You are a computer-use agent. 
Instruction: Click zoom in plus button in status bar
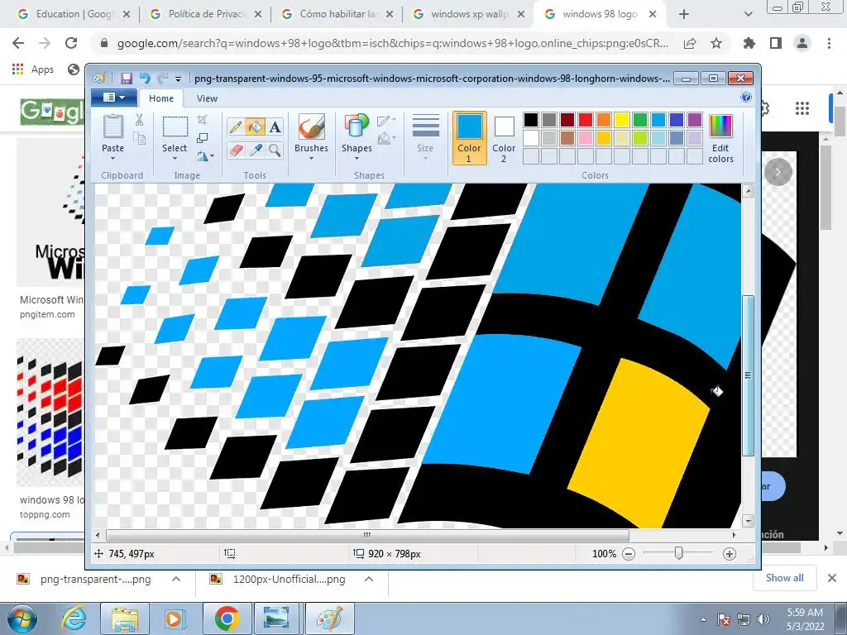click(730, 553)
